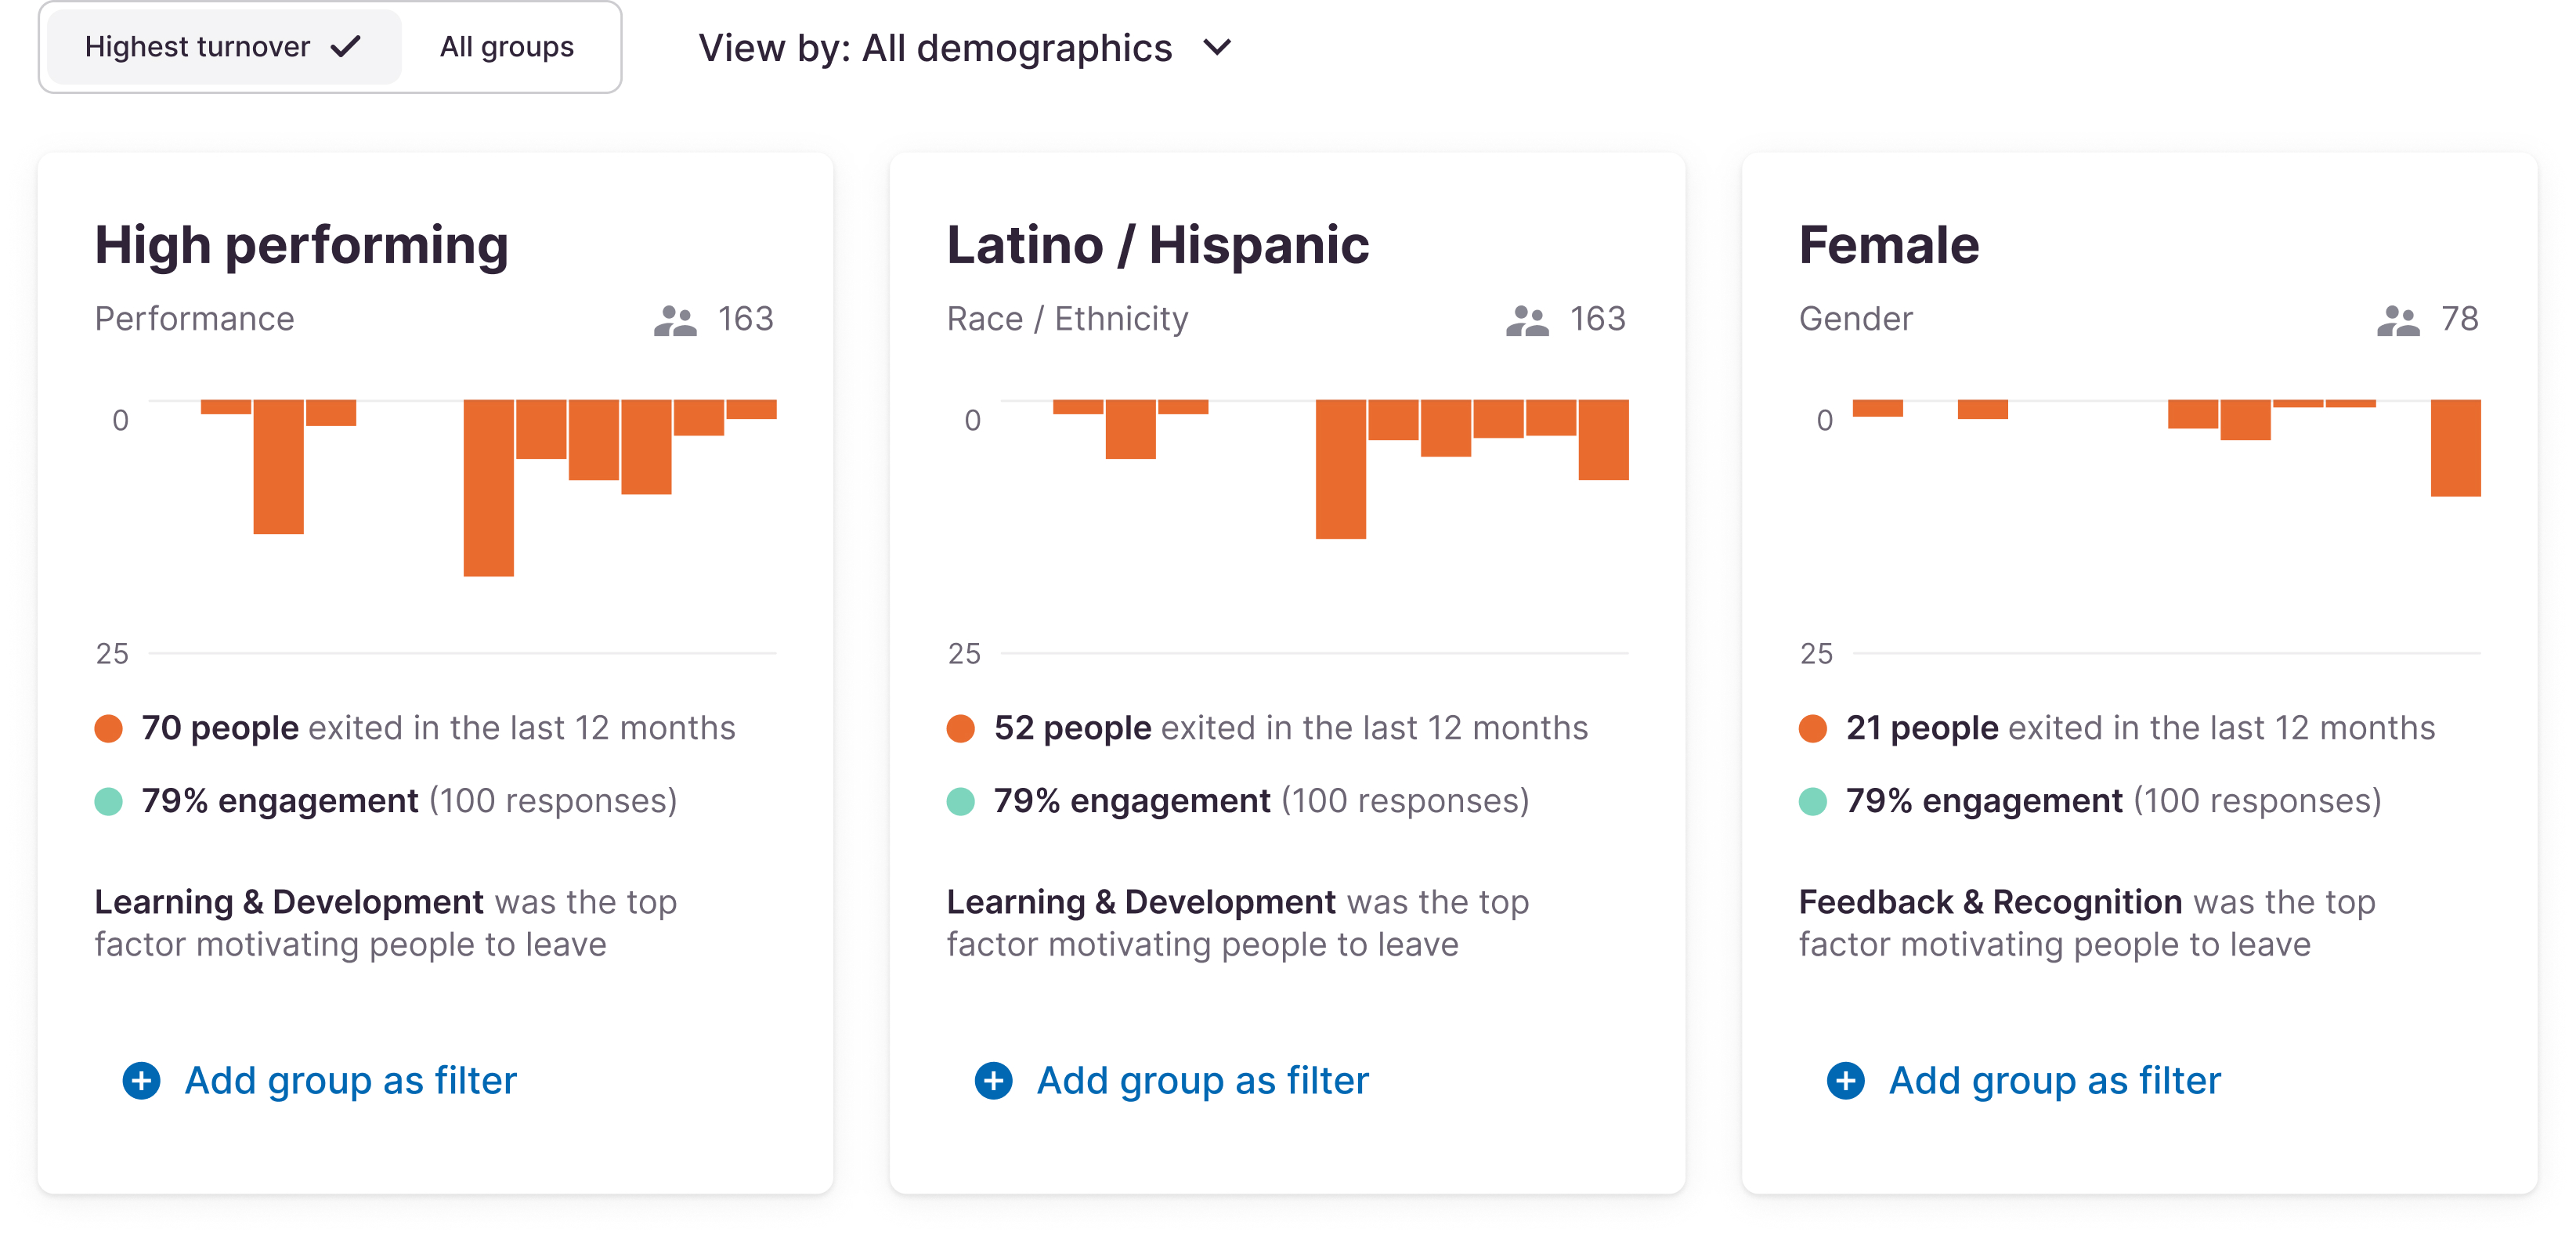The width and height of the screenshot is (2576, 1239).
Task: Click people icon beside 163 on High performing
Action: point(675,320)
